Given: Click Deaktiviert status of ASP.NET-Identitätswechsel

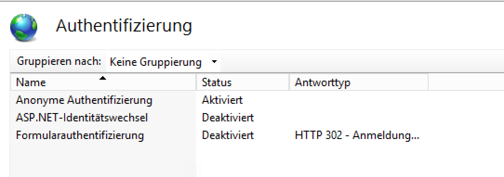Looking at the screenshot, I should point(228,118).
